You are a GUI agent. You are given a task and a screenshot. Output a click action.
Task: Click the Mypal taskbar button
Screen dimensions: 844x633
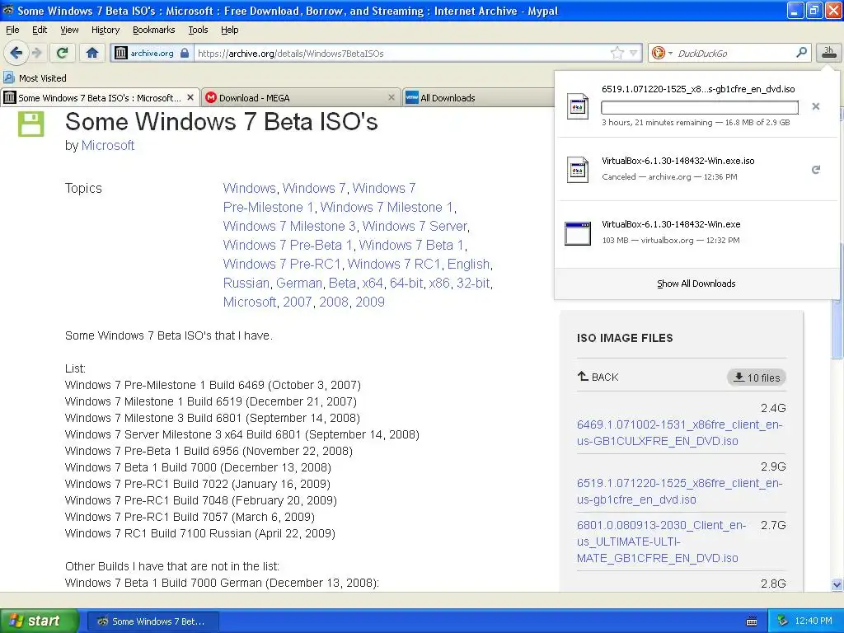pos(152,621)
